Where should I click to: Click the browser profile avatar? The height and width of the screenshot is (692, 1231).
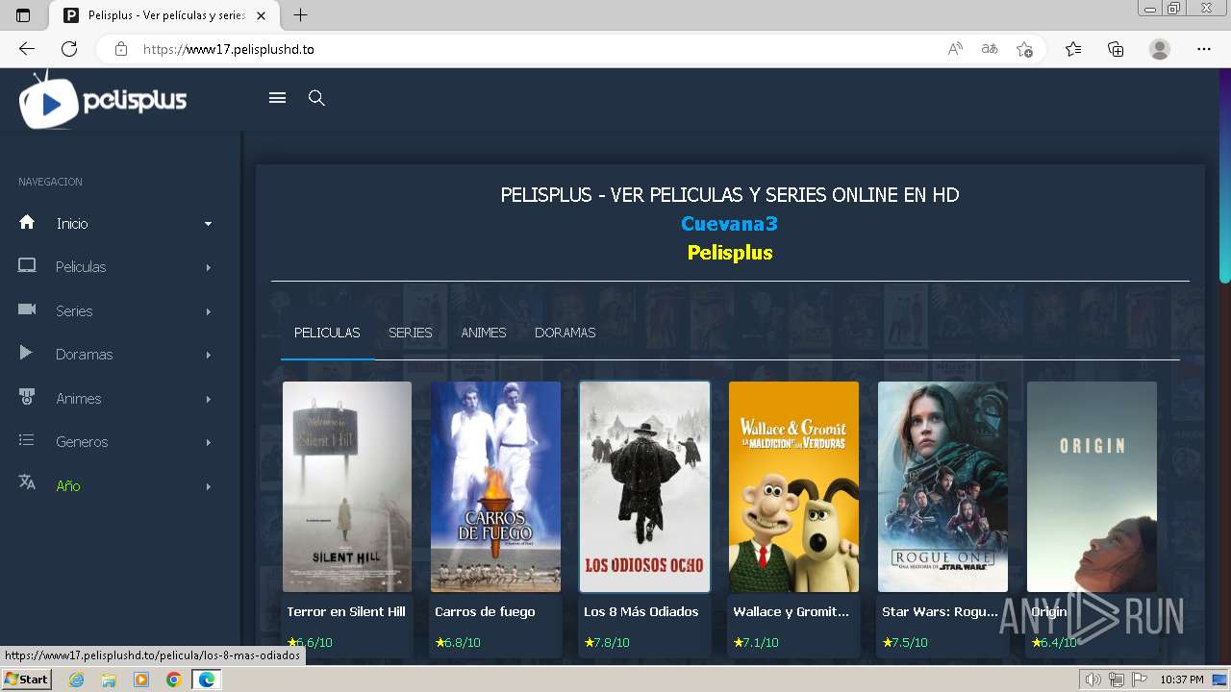coord(1160,49)
